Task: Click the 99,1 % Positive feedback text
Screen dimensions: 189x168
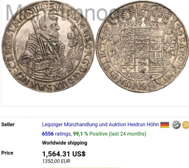Action: (x=90, y=134)
